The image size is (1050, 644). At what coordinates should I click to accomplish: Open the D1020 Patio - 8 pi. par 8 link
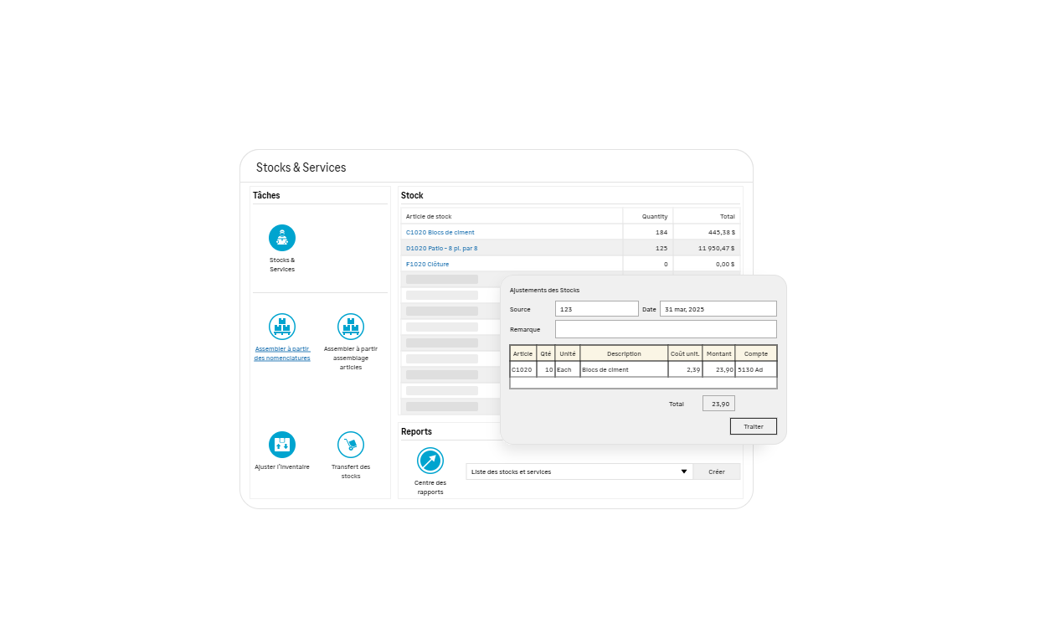[442, 248]
